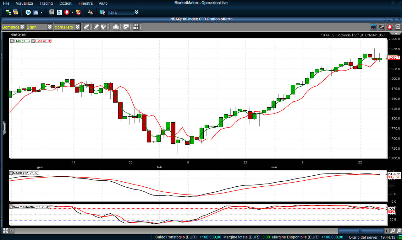Click the microscope research icon

tap(59, 12)
